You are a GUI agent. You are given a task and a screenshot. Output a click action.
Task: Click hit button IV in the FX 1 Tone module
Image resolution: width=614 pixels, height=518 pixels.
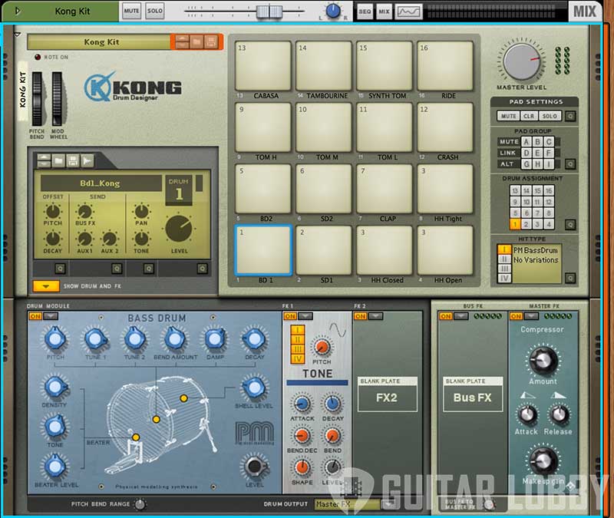298,358
